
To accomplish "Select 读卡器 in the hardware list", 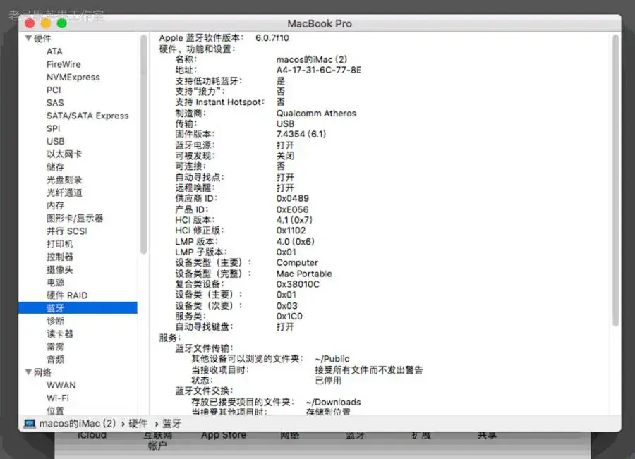I will coord(59,333).
